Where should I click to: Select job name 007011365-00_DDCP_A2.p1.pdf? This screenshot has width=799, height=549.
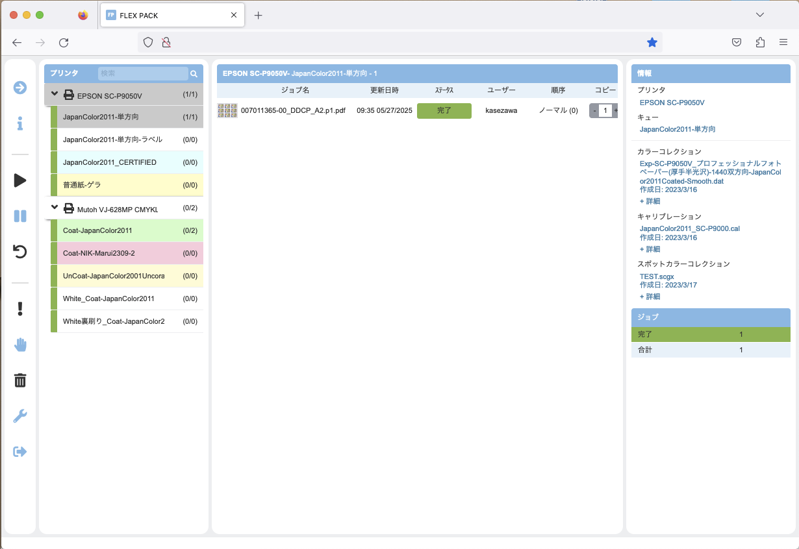tap(293, 111)
